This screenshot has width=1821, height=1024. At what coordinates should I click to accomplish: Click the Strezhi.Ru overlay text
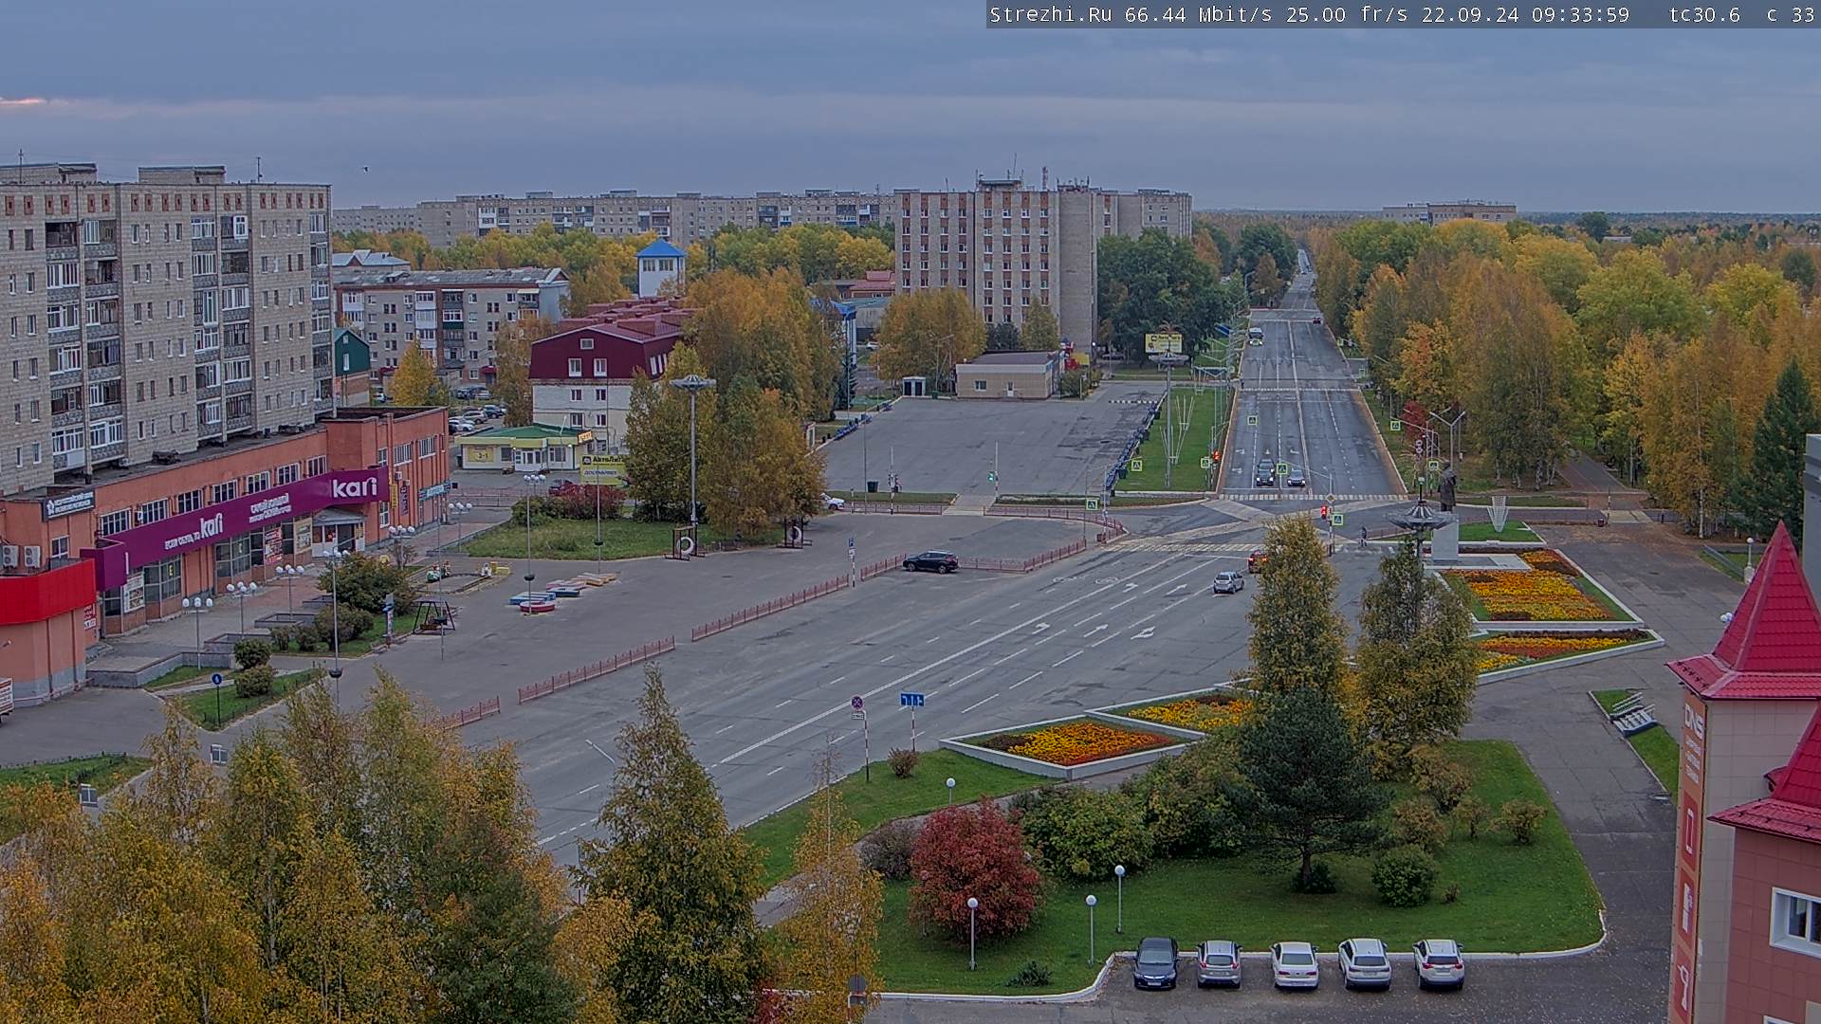(1052, 14)
